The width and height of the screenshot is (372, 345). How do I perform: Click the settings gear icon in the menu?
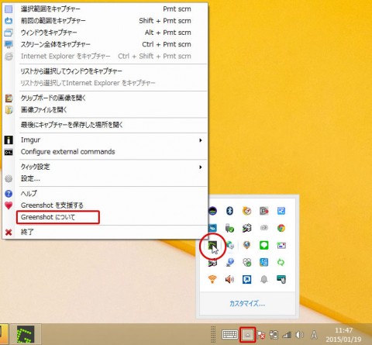tap(9, 178)
